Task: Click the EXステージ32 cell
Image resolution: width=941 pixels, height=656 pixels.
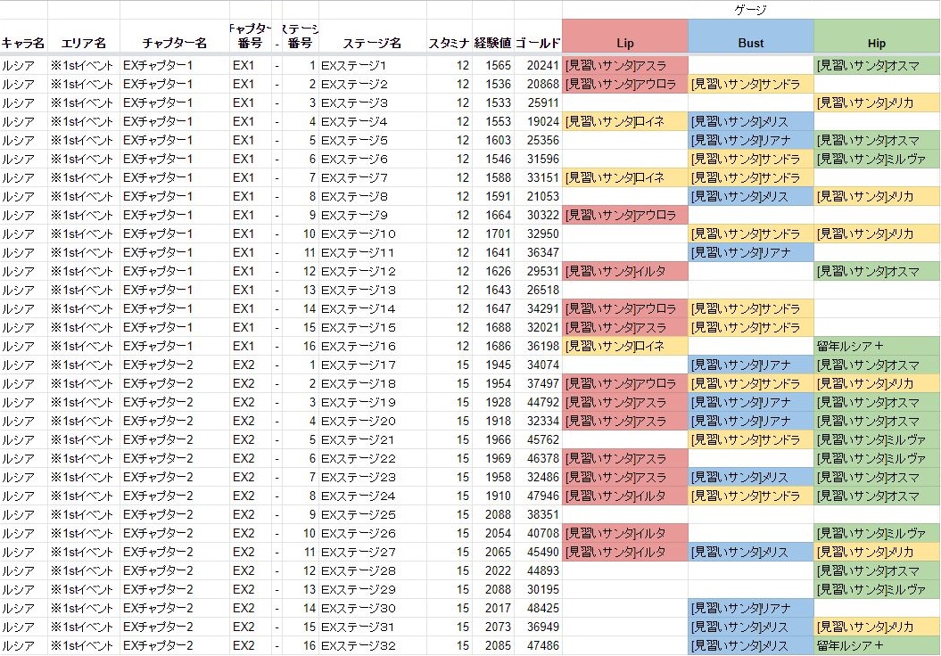Action: 371,645
